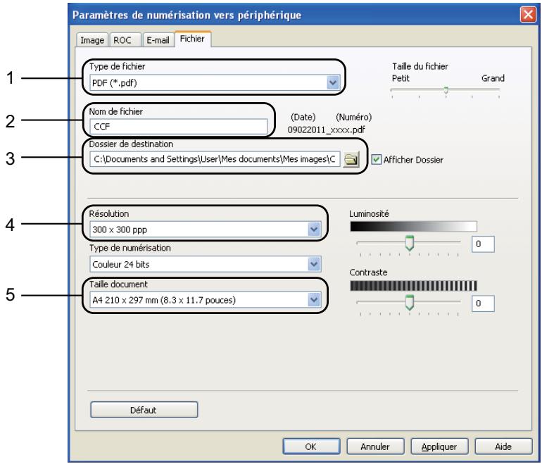The width and height of the screenshot is (542, 464).
Task: Open the E-mail tab
Action: coord(158,40)
